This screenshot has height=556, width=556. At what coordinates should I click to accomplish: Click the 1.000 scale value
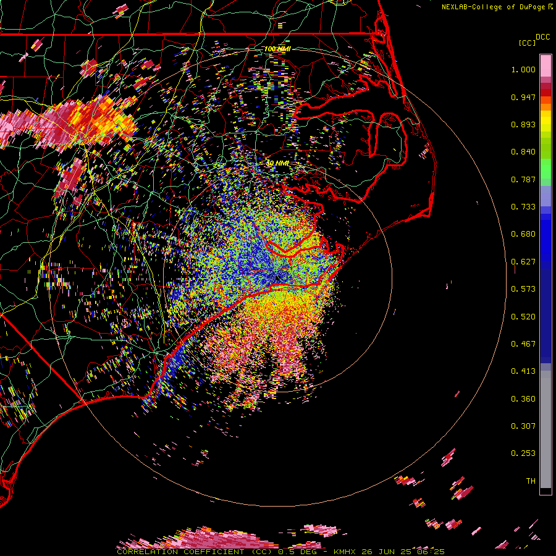point(523,69)
